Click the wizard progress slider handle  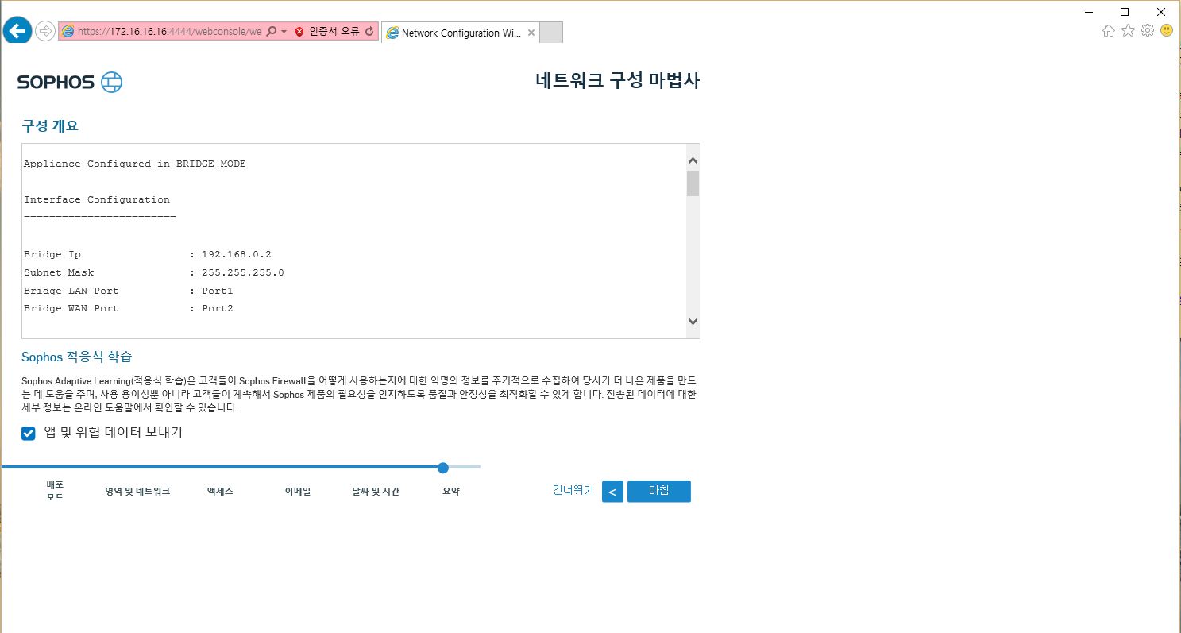pos(443,467)
